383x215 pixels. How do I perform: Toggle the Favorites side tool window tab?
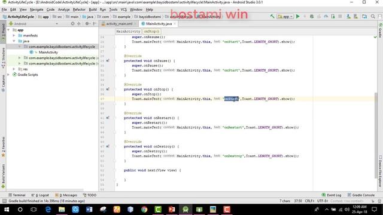pos(3,147)
